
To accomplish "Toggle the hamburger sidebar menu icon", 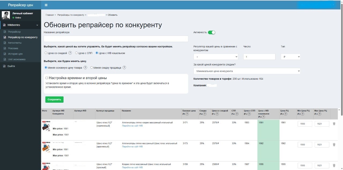I will pos(46,5).
